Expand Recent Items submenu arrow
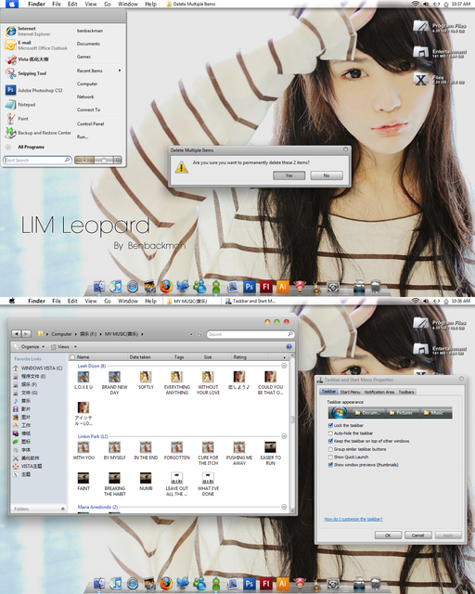The image size is (475, 594). pos(120,71)
